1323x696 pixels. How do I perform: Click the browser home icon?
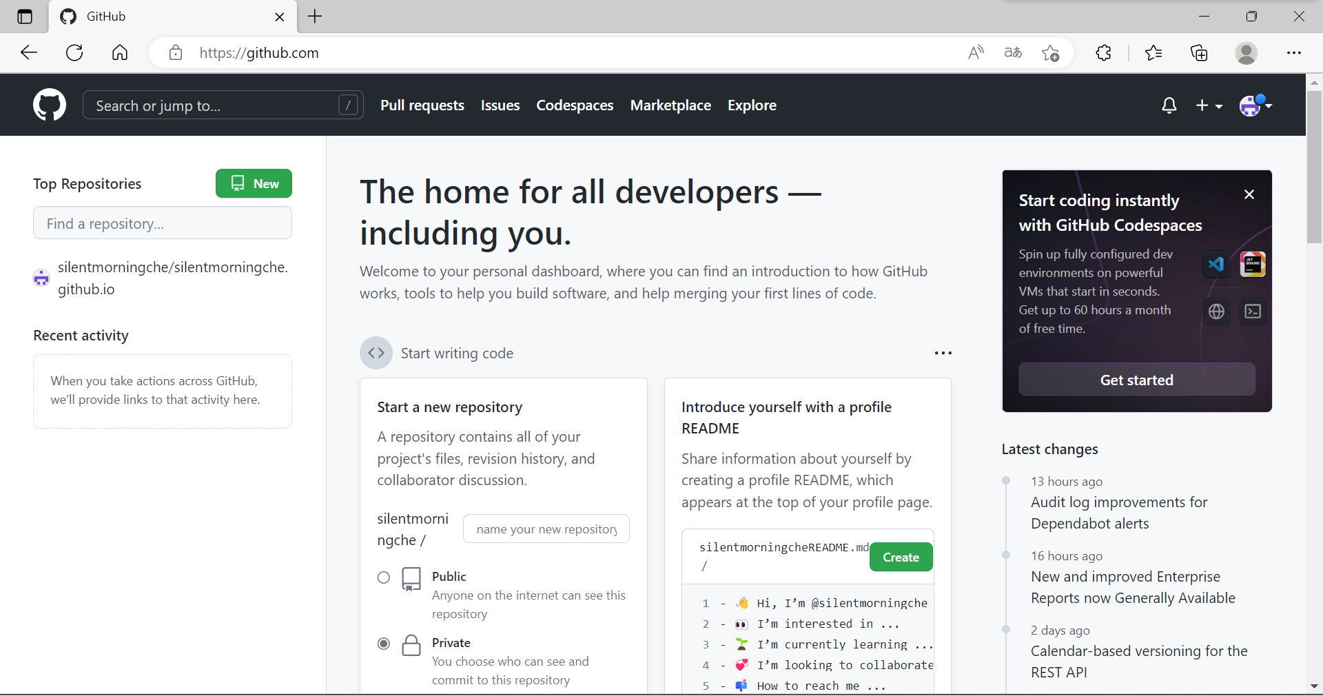coord(120,53)
